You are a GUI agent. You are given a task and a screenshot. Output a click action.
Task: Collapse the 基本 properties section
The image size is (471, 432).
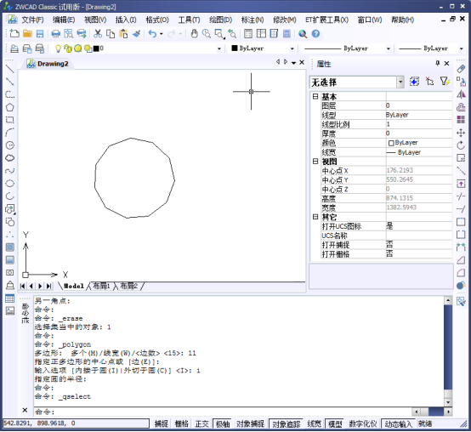[315, 96]
